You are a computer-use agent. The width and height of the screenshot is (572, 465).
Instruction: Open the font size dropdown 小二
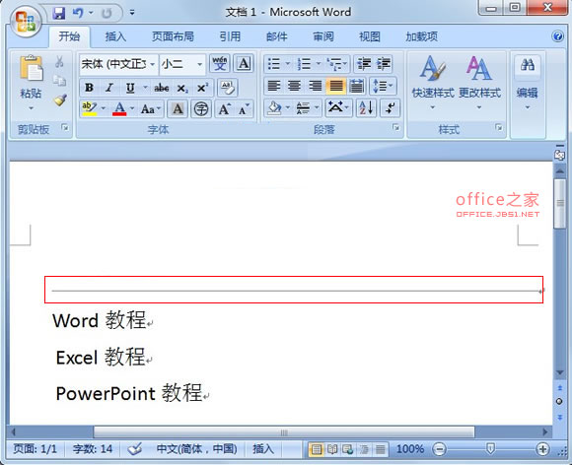tap(200, 64)
